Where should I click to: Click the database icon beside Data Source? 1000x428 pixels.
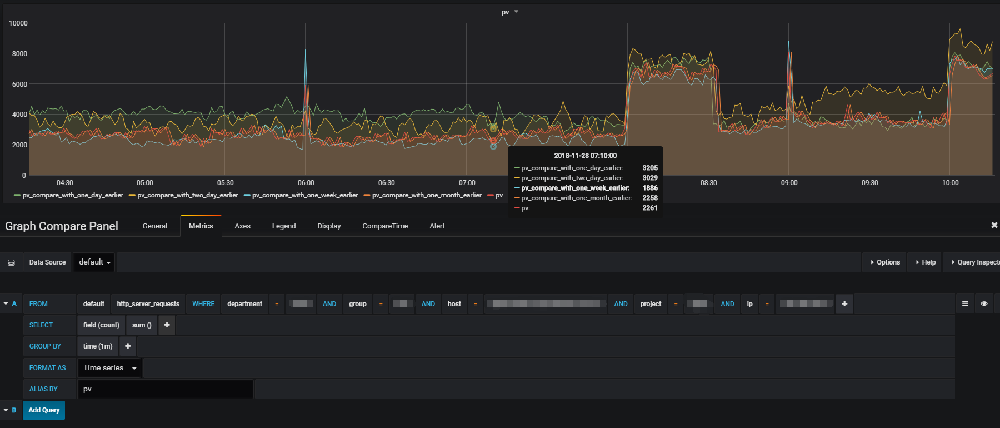tap(11, 262)
